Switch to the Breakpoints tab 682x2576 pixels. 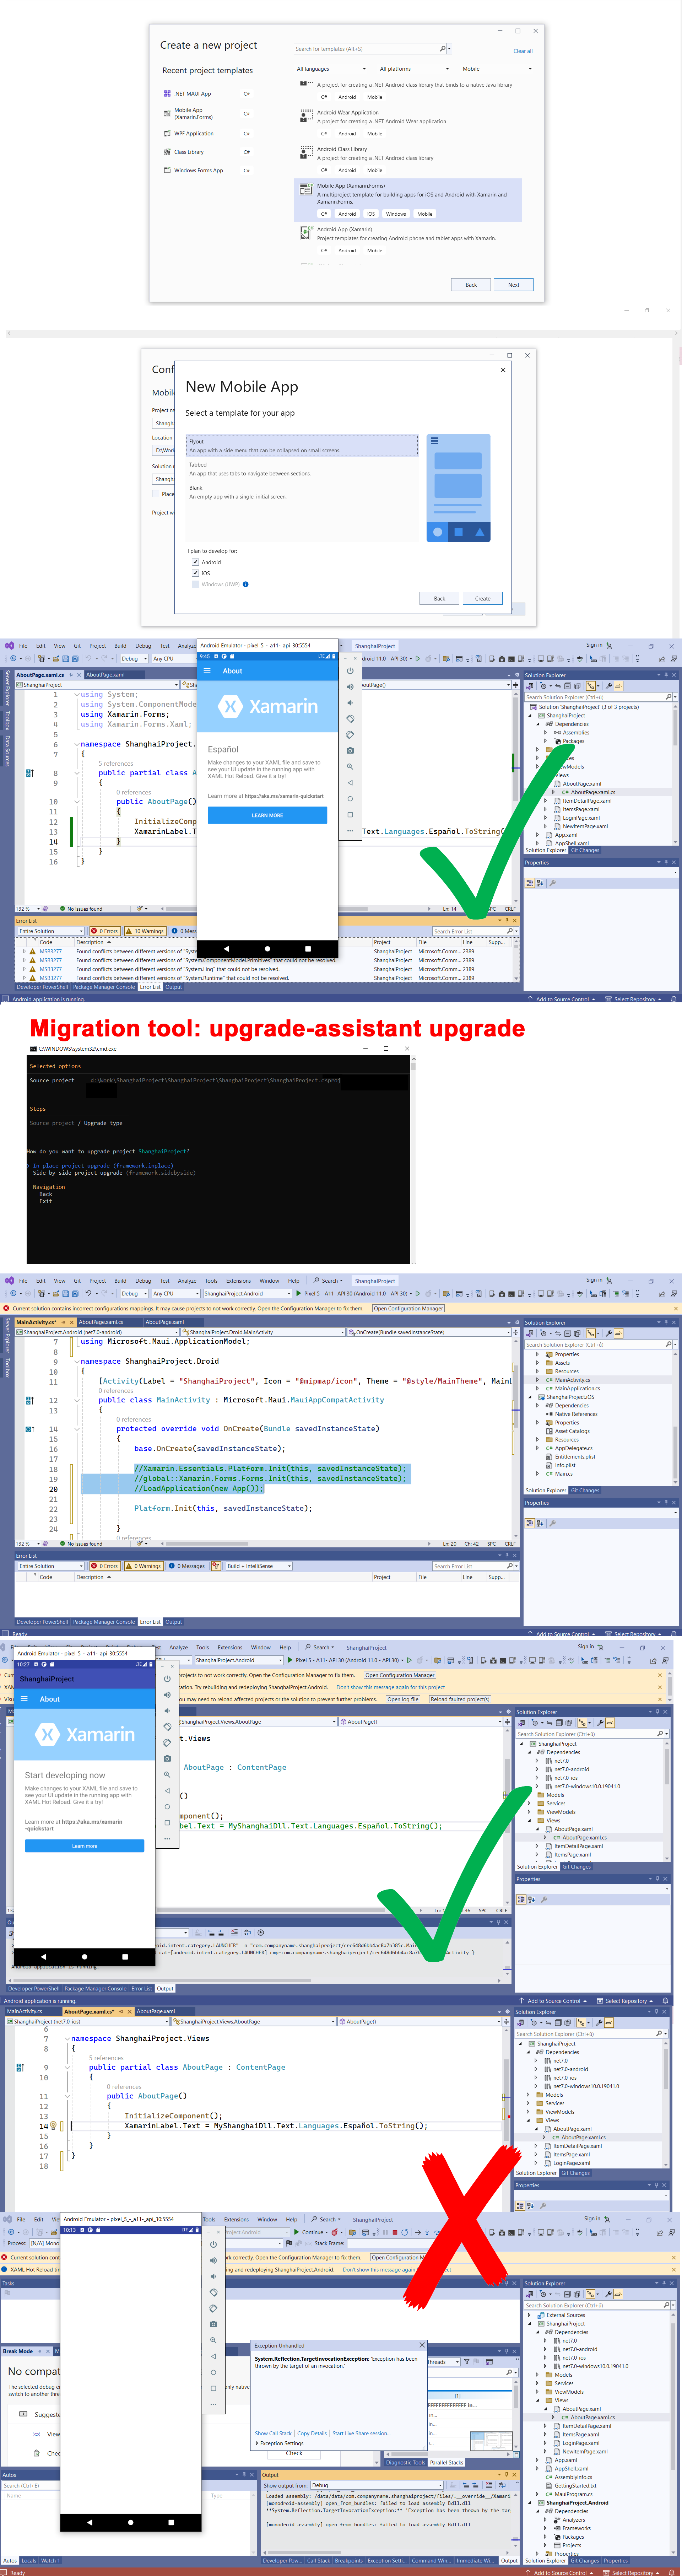[349, 2561]
